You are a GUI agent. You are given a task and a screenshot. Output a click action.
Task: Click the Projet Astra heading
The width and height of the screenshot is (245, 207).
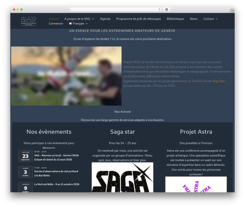(196, 132)
